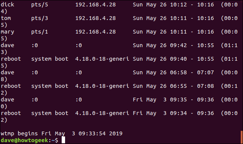
Task: Click the terminal cursor block
Action: (x=64, y=140)
